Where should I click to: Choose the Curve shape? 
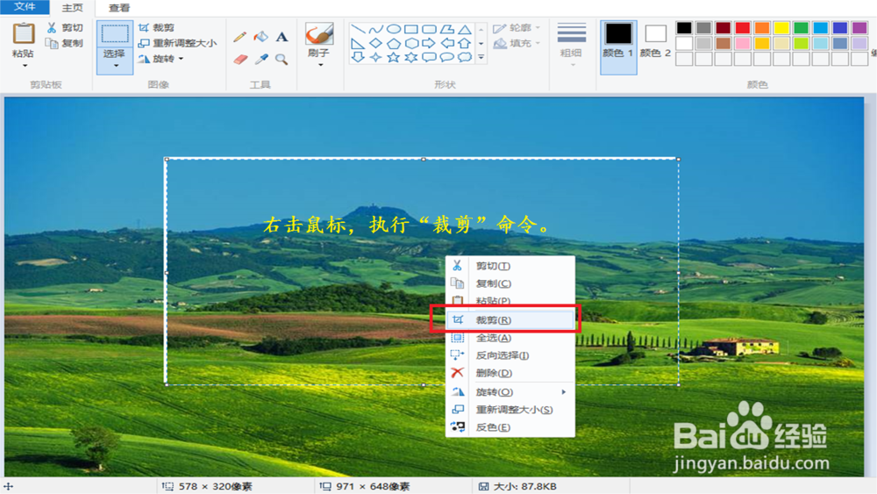point(376,29)
